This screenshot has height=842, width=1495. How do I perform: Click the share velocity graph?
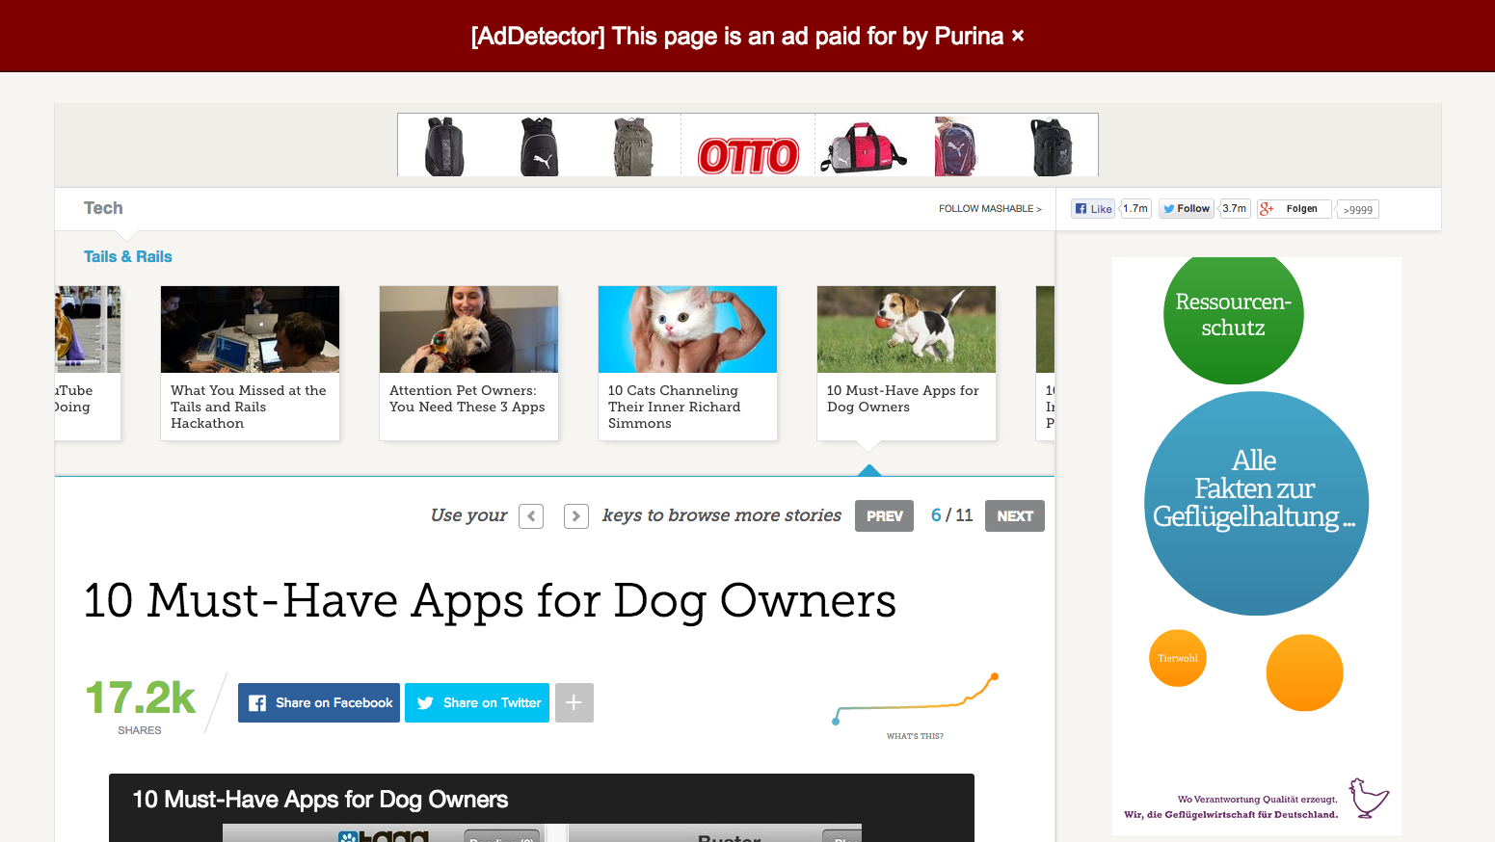click(x=915, y=698)
